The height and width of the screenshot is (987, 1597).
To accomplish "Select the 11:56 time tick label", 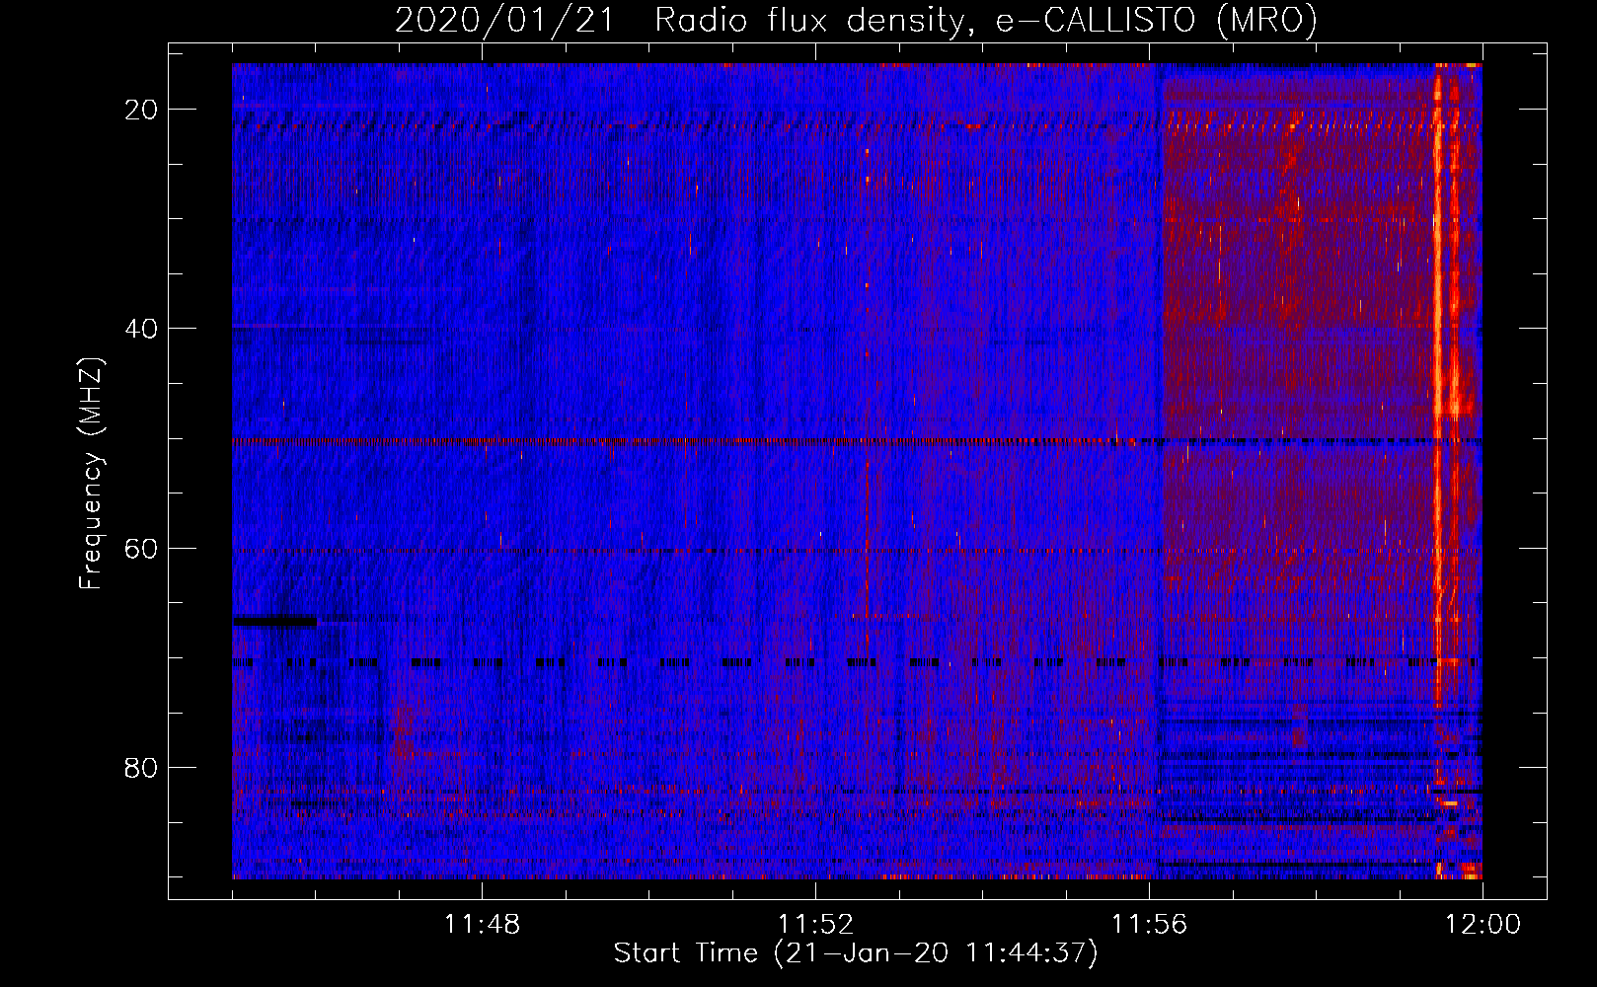I will [1149, 925].
